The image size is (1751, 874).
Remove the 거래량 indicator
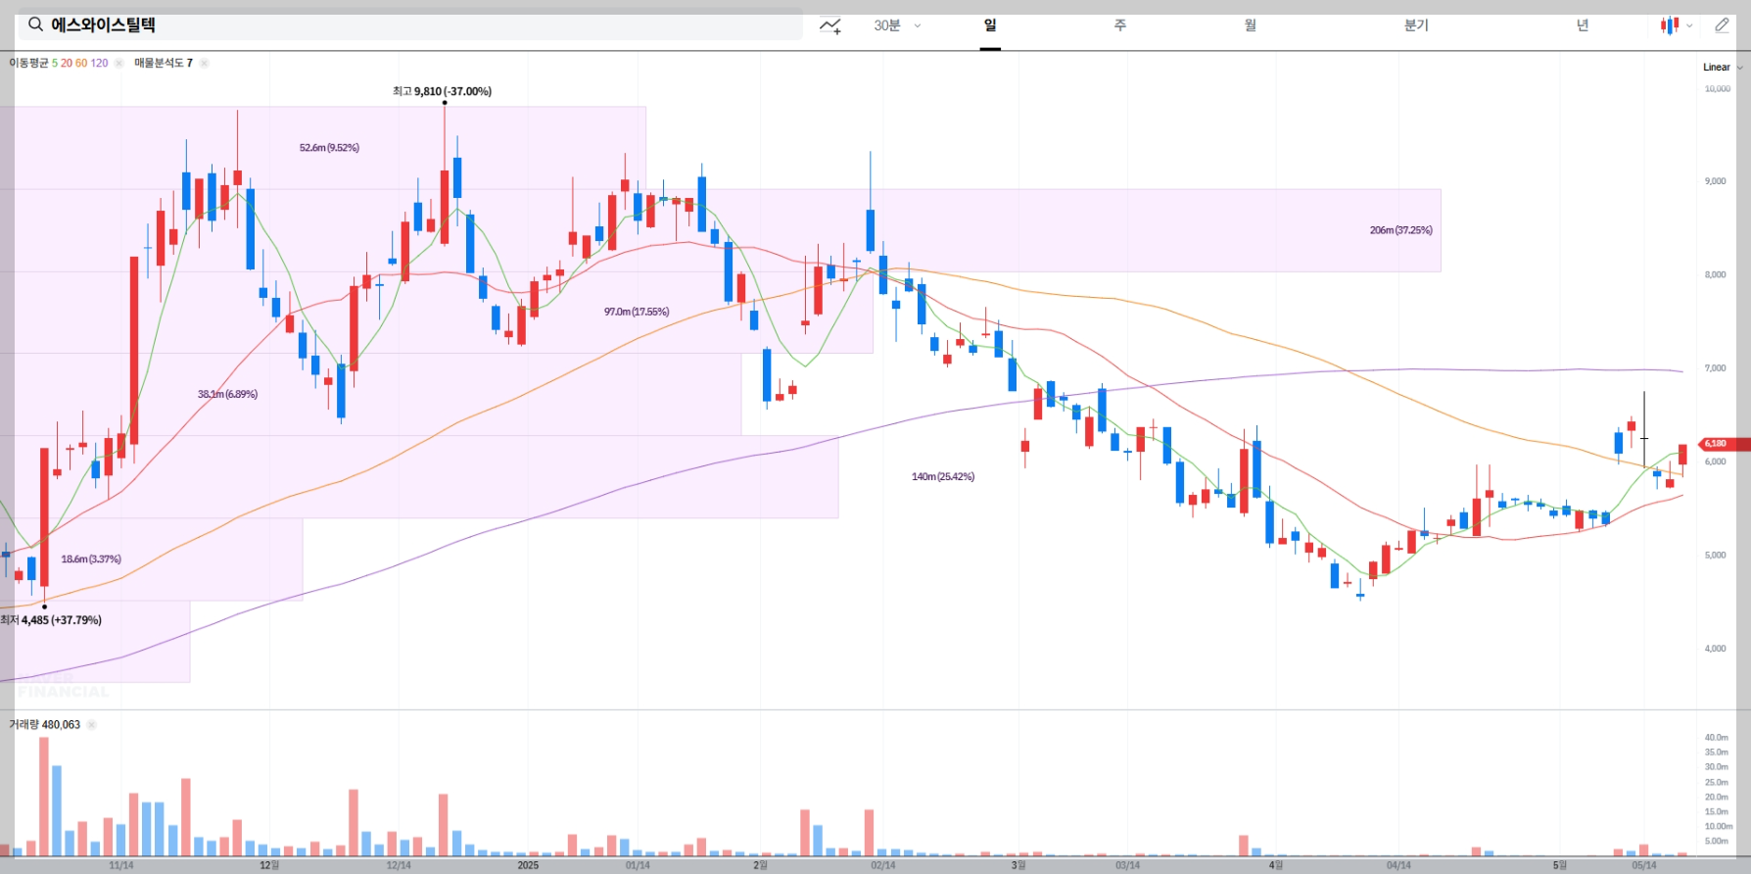(x=91, y=725)
